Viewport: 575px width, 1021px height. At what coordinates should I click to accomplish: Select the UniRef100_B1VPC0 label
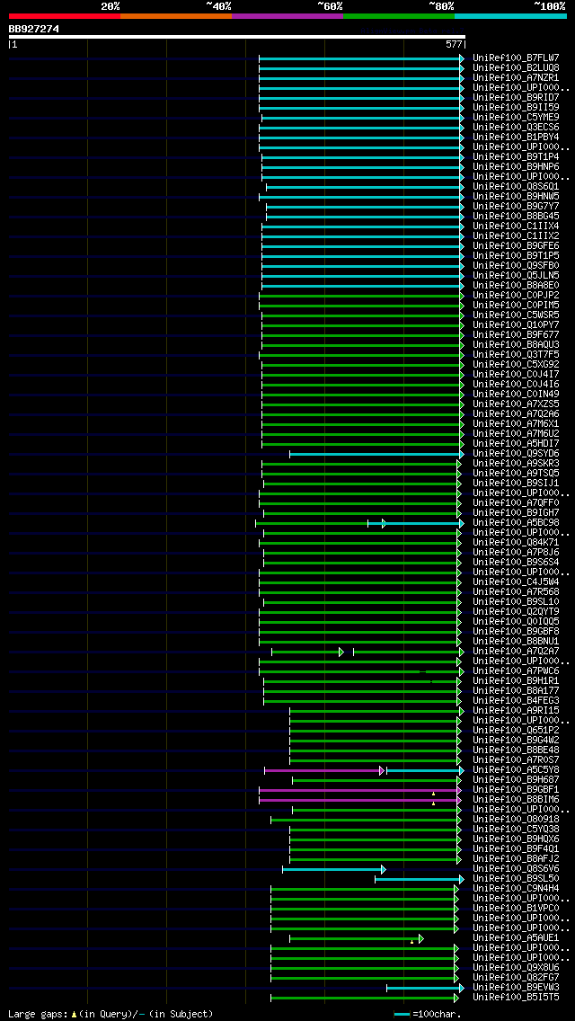pos(517,908)
